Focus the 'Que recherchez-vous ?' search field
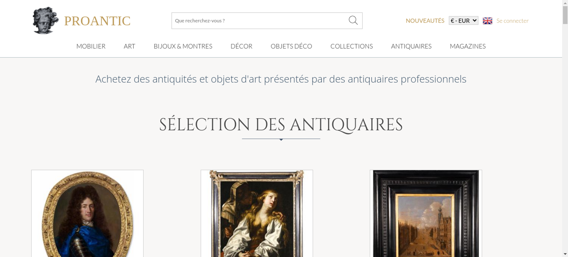 pos(260,21)
